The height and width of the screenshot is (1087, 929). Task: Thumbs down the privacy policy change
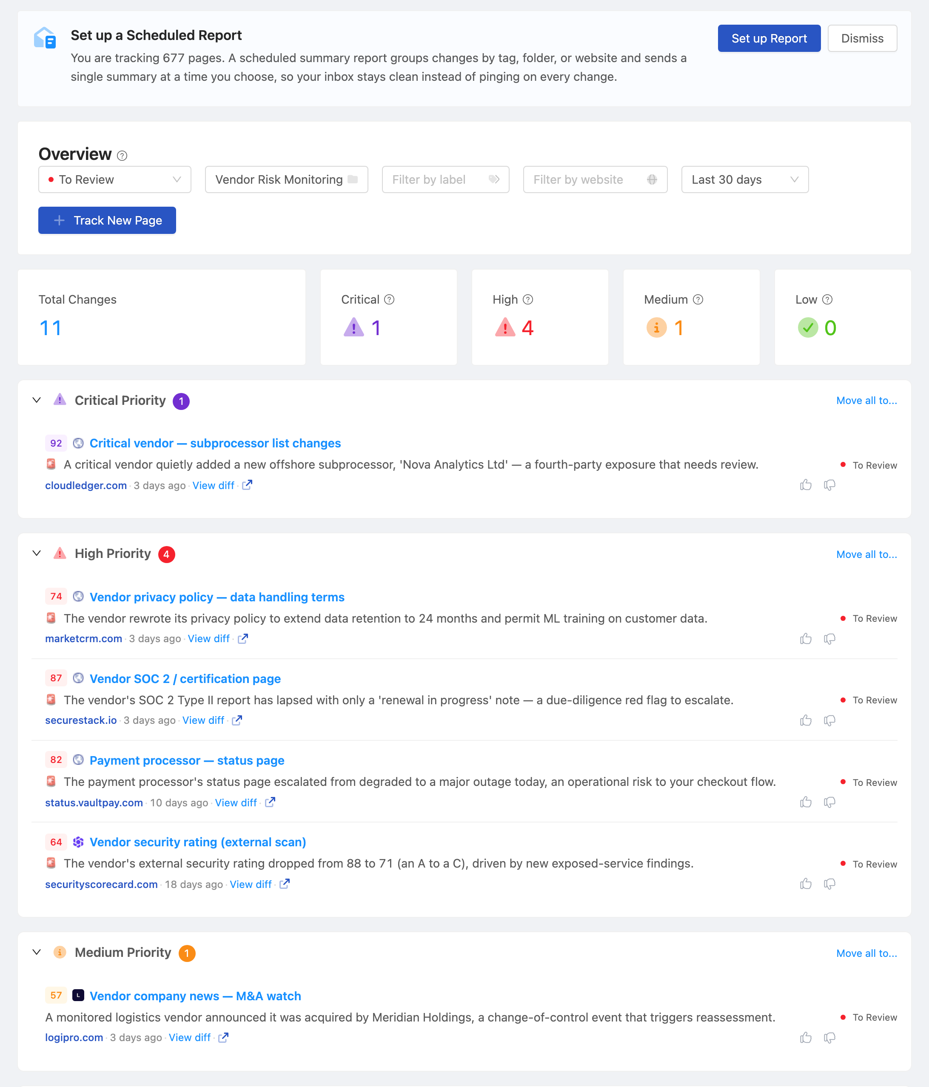(830, 639)
